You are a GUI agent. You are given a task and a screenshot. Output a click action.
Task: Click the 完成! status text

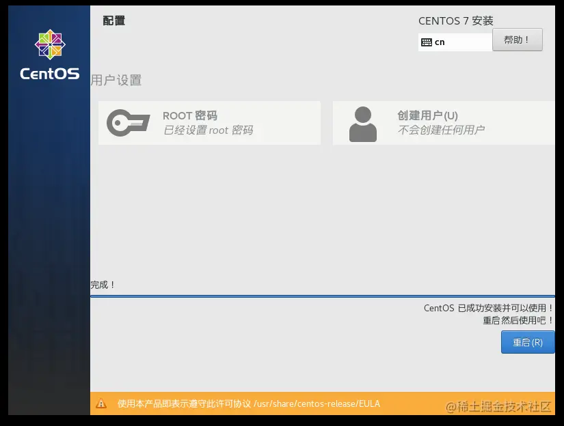[103, 285]
